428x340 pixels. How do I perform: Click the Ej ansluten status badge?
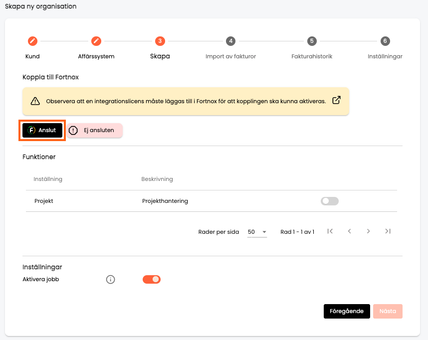pos(95,131)
